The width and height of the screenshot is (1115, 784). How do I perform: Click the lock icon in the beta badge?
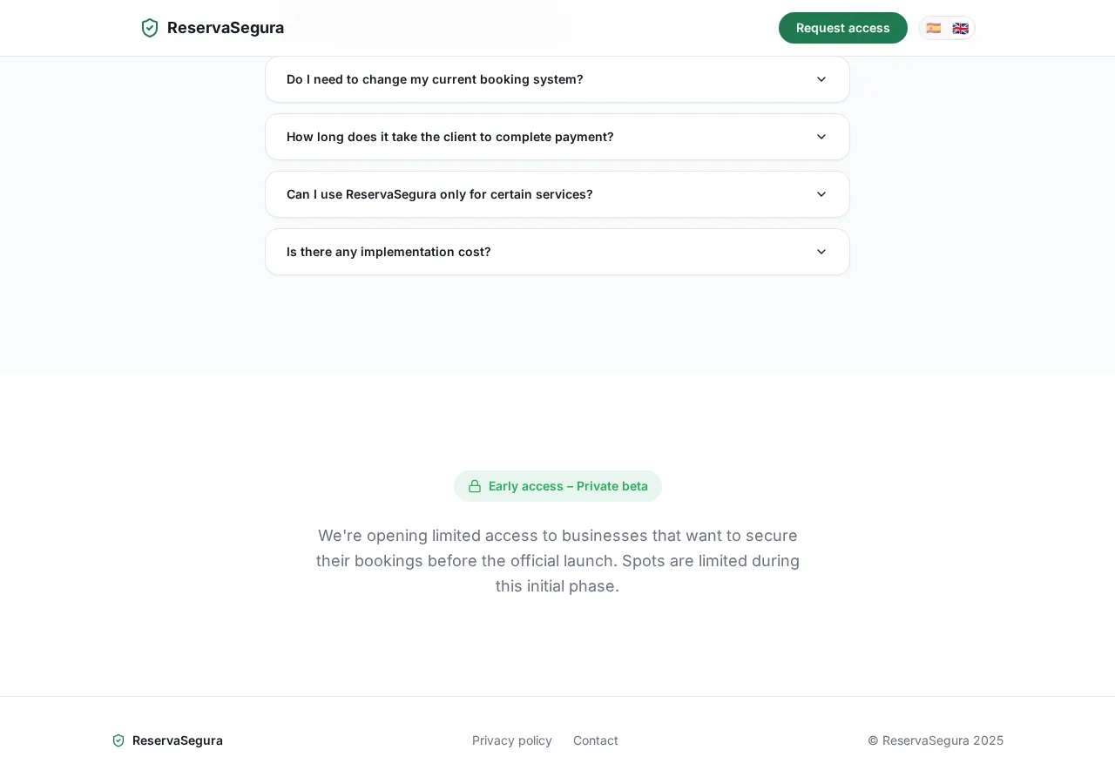(475, 486)
